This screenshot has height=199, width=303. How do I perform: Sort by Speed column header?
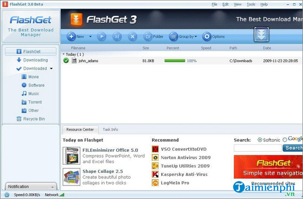click(206, 48)
